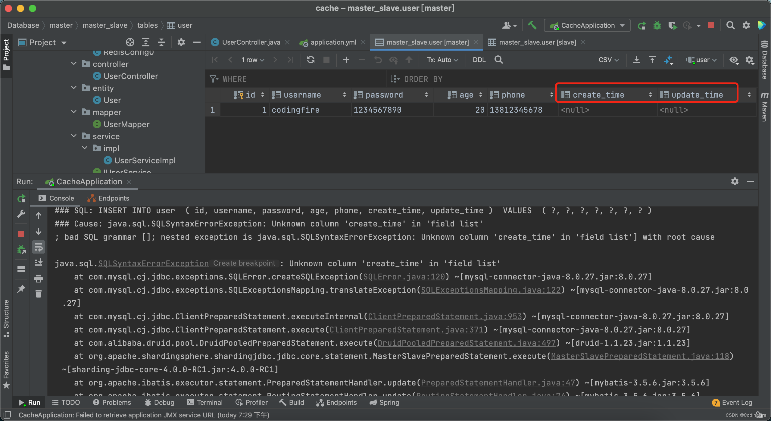Image resolution: width=771 pixels, height=421 pixels.
Task: Toggle the Soft-Wrap button in console
Action: coord(39,248)
